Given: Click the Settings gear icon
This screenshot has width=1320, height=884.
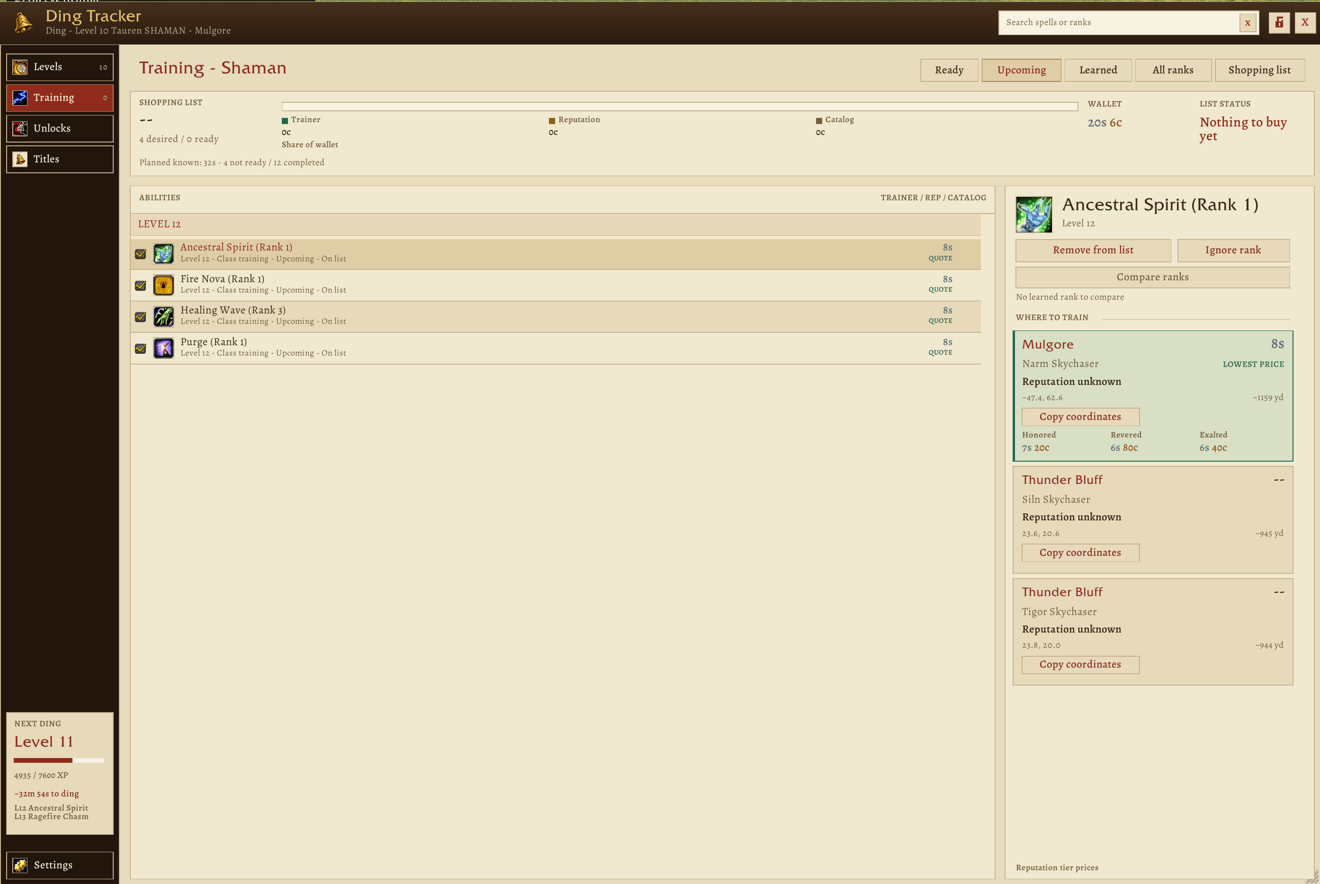Looking at the screenshot, I should (20, 865).
